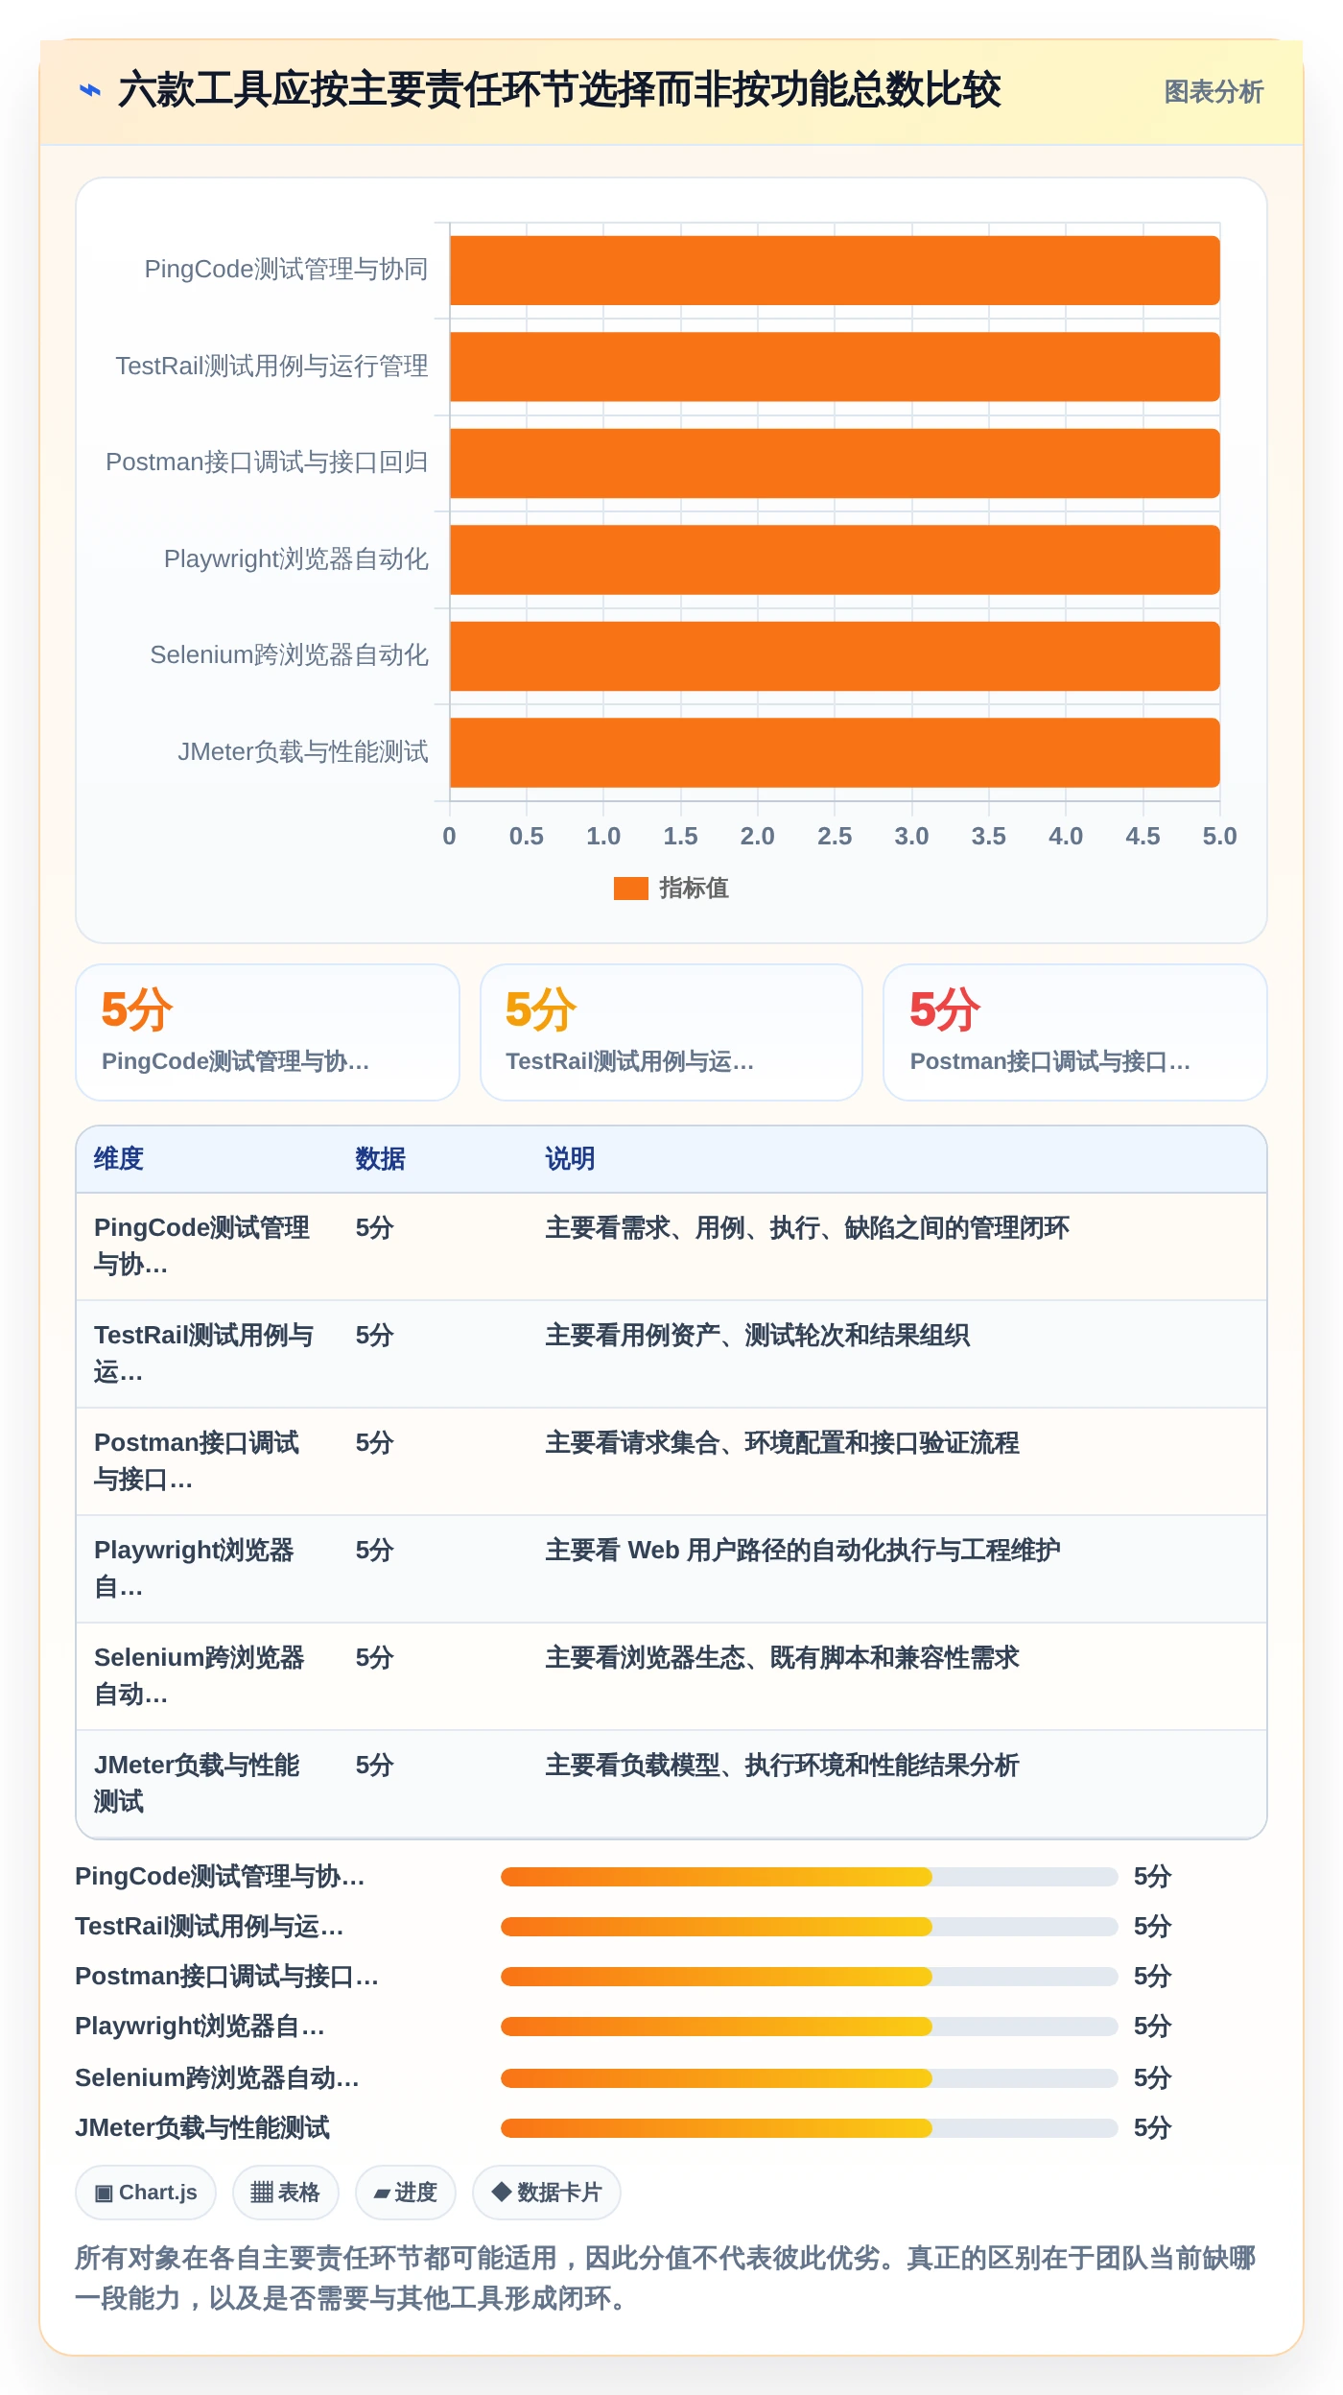Click the 表格 chip grid icon
Screen dimensions: 1343x2395
pos(262,2193)
